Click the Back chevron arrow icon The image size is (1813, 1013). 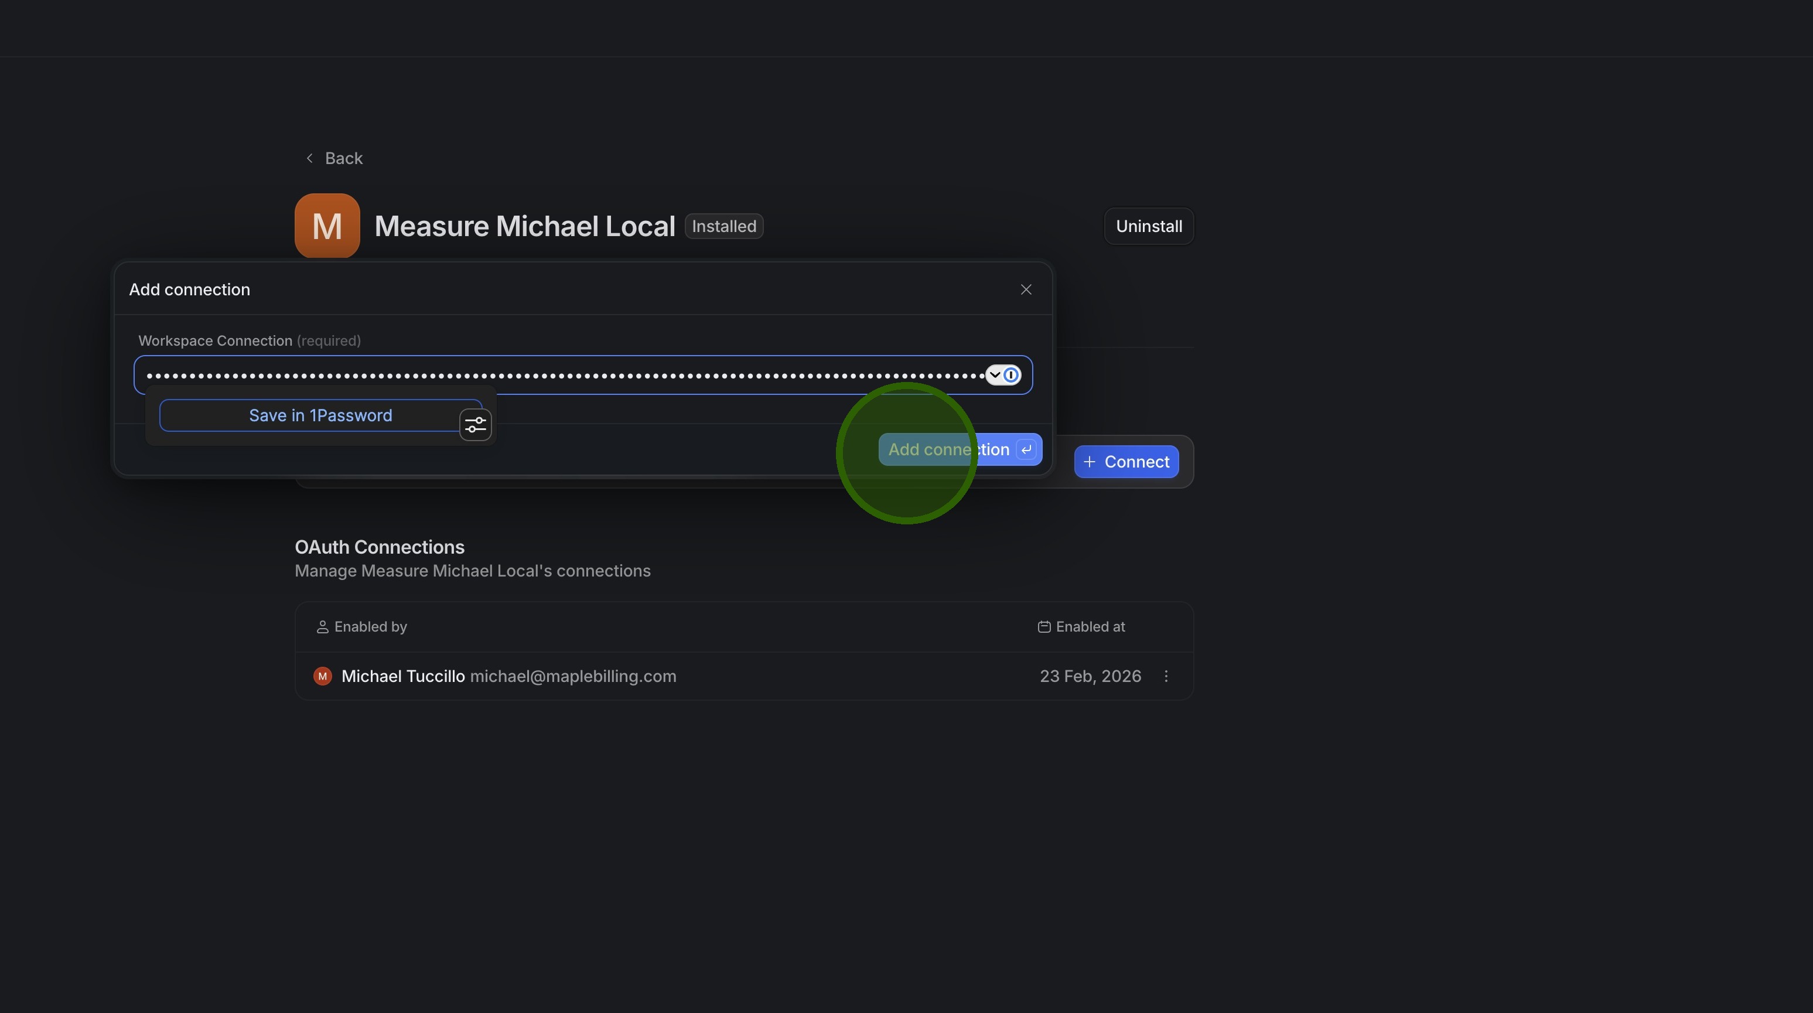click(x=310, y=158)
